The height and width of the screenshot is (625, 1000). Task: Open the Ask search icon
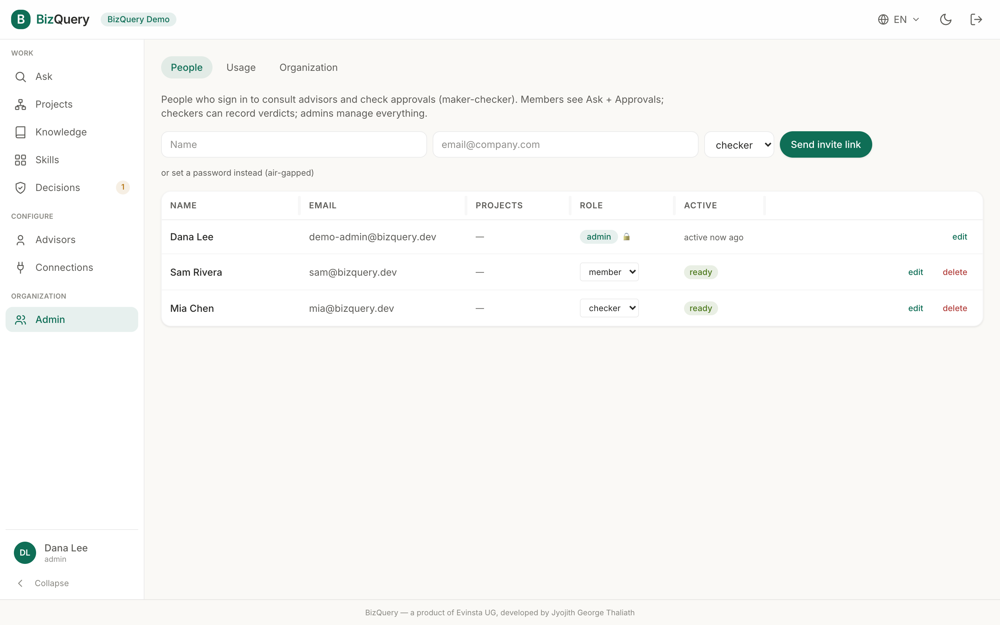[20, 77]
